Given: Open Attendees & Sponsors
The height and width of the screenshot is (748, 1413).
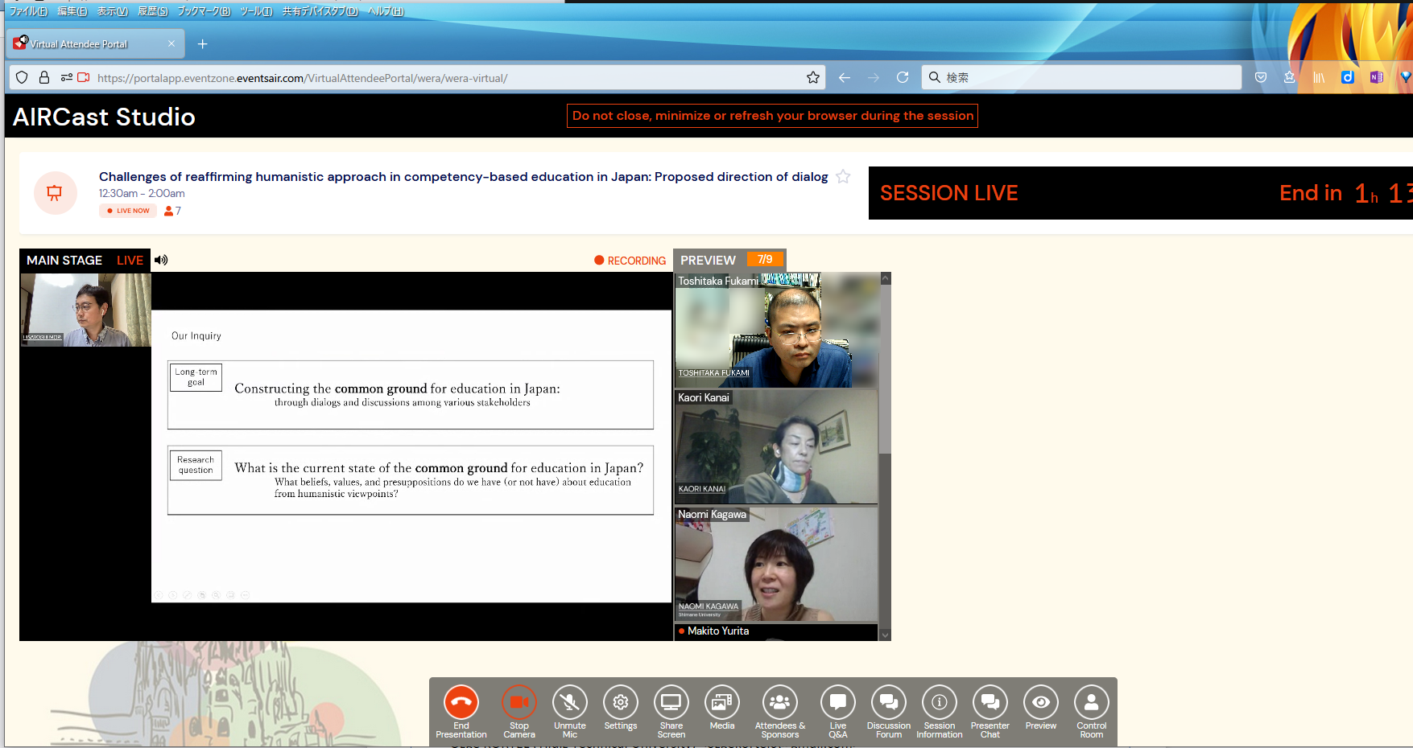Looking at the screenshot, I should [779, 703].
